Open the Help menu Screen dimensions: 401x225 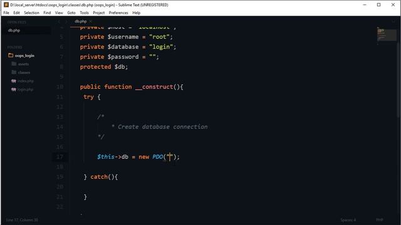(x=137, y=12)
